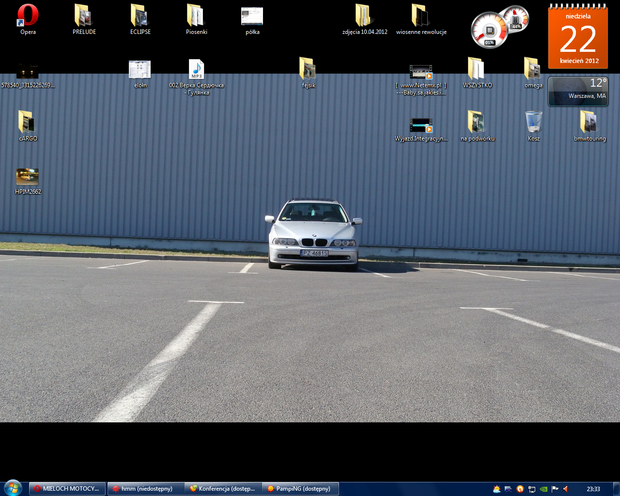The image size is (620, 496).
Task: Switch to Konferencja taskbar window
Action: point(223,489)
